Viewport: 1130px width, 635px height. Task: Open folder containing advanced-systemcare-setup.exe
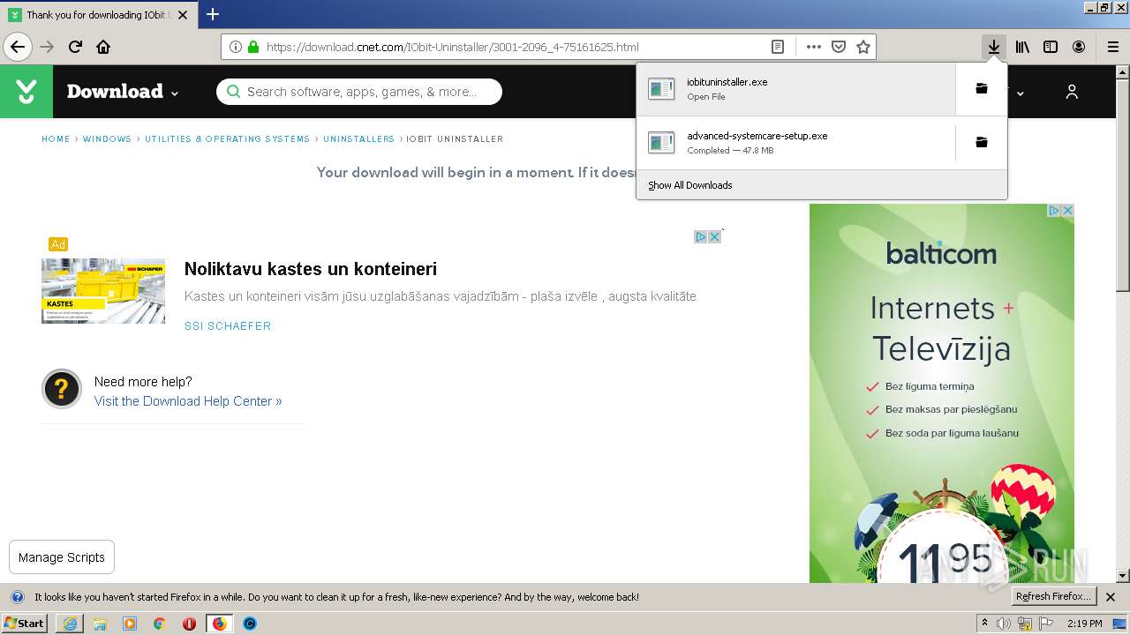(x=981, y=142)
